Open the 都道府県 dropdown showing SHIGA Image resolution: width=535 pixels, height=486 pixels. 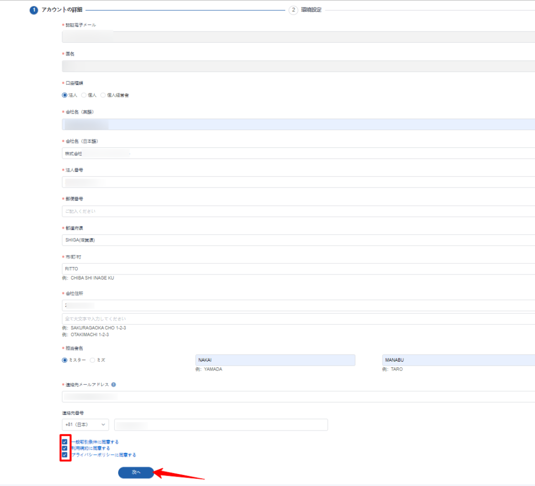(x=298, y=240)
